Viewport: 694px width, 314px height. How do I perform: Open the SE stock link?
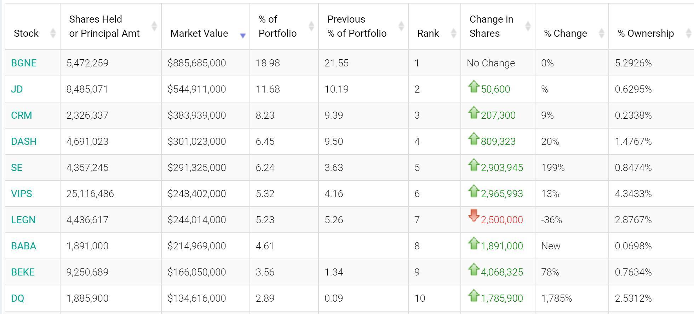tap(17, 167)
